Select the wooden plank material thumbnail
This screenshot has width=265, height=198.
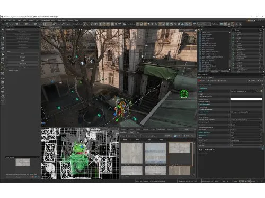tap(180, 171)
